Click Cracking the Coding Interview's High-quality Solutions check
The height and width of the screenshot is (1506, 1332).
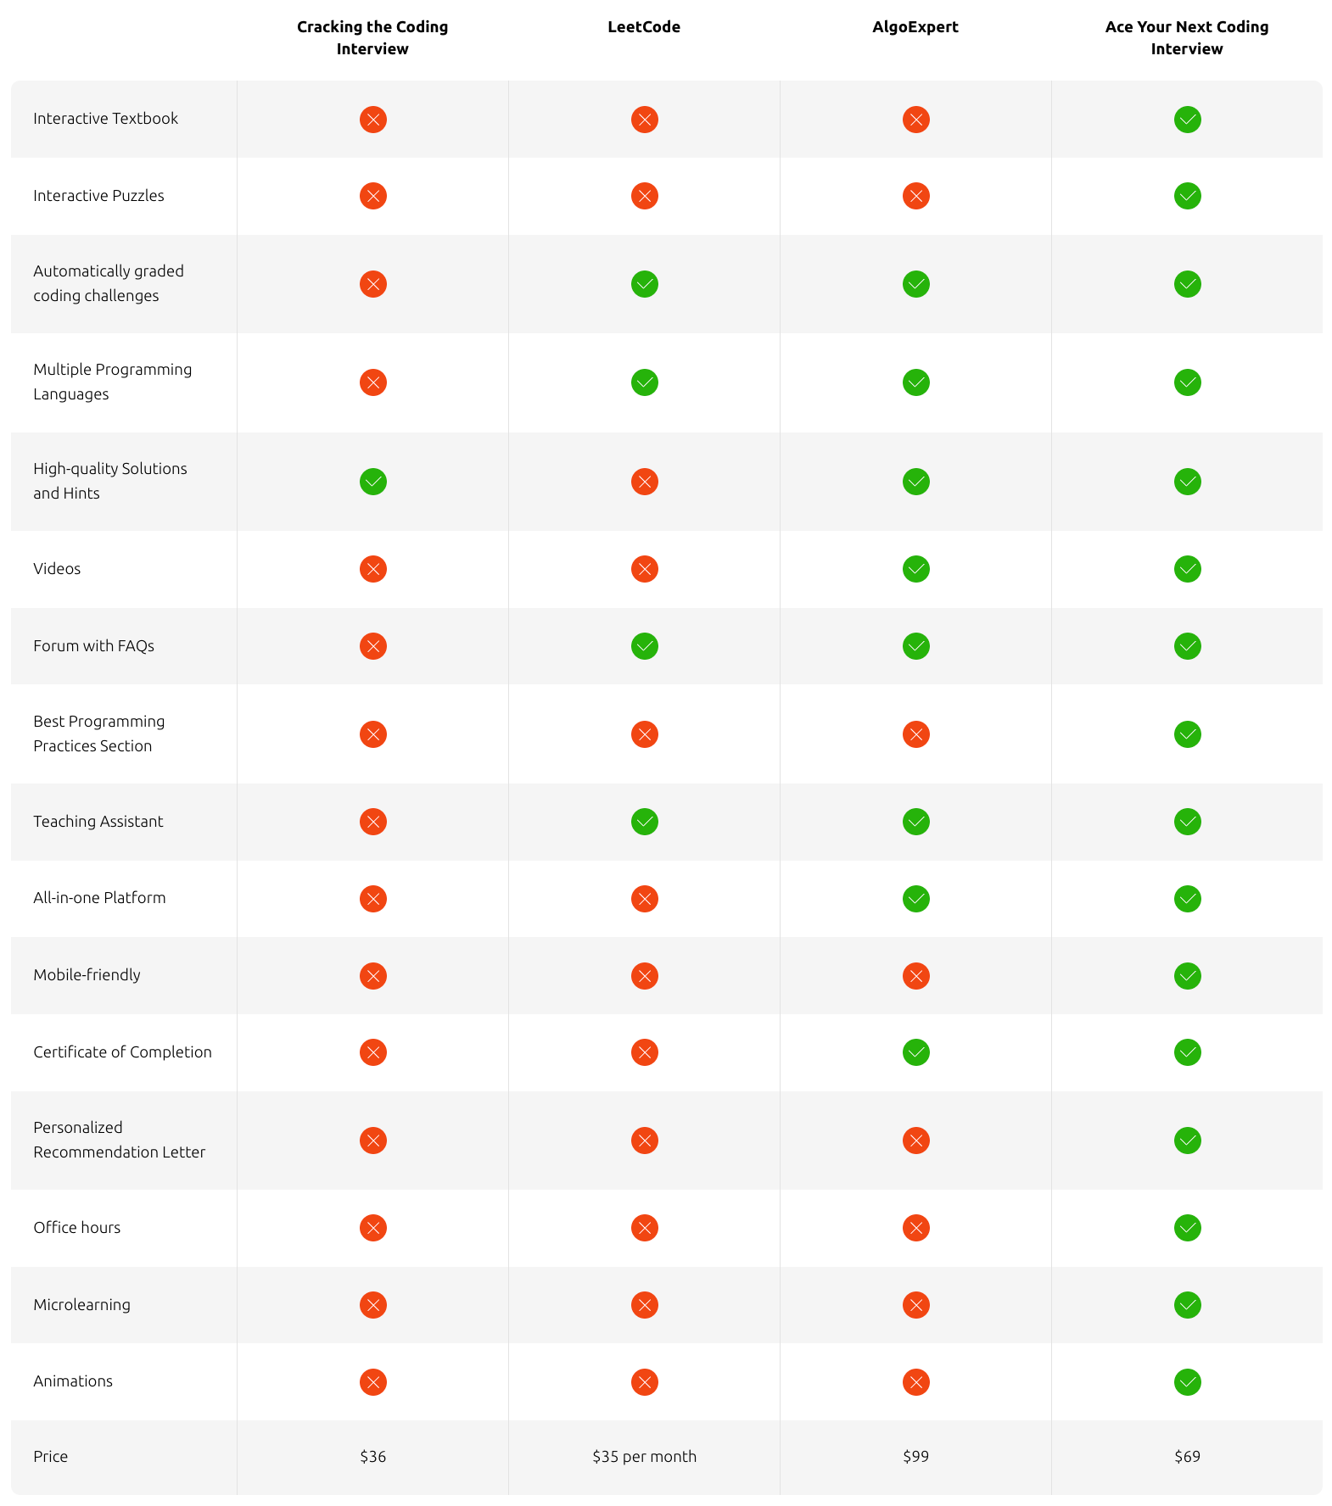pyautogui.click(x=372, y=482)
